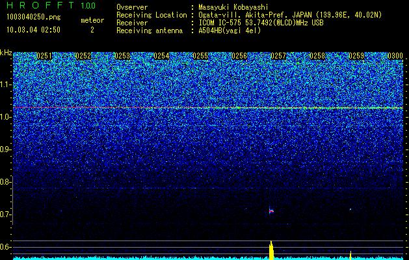
Task: Click the Ovserver label
Action: 132,7
